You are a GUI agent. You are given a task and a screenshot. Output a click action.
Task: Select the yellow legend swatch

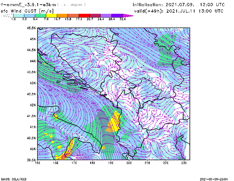[x=51, y=16]
